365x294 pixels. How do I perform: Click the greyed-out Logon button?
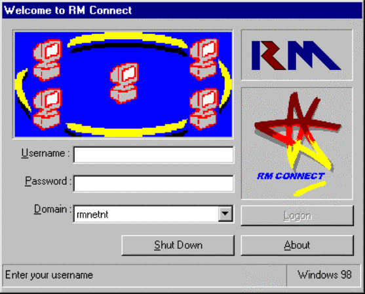point(298,216)
